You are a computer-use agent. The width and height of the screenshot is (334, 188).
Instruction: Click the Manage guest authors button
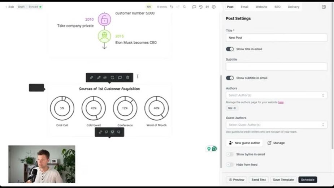276,143
